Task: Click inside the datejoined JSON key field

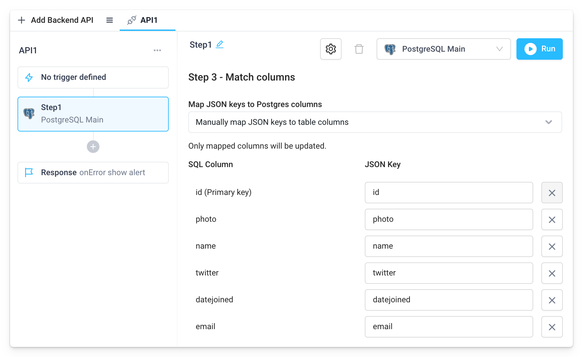Action: click(449, 300)
